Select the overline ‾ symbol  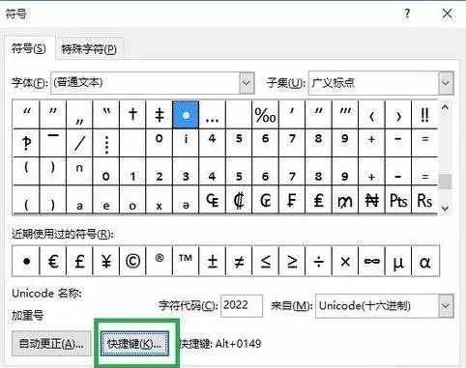(53, 143)
